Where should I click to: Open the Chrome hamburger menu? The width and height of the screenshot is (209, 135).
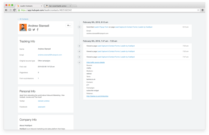[x=202, y=10]
